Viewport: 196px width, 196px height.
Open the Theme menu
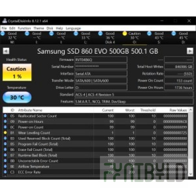tap(39, 28)
